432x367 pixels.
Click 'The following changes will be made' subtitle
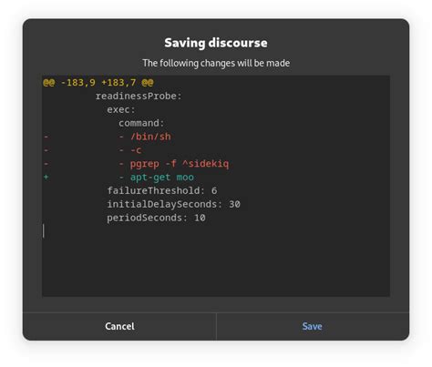(x=216, y=63)
